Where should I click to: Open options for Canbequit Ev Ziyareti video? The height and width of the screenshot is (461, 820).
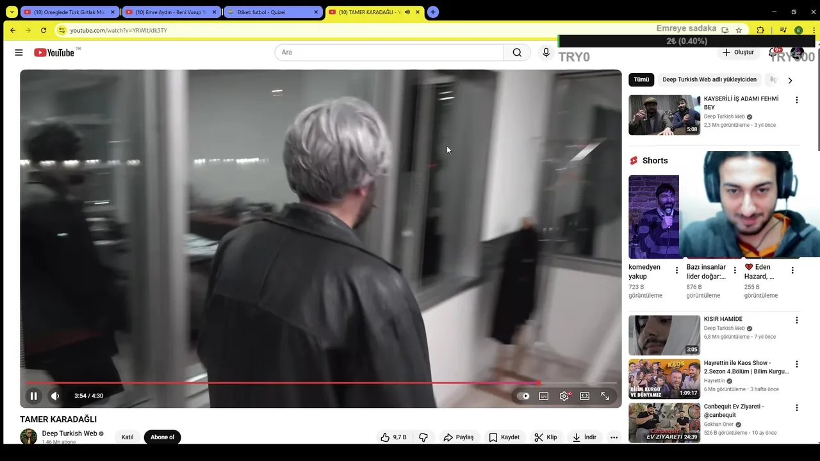click(x=797, y=407)
